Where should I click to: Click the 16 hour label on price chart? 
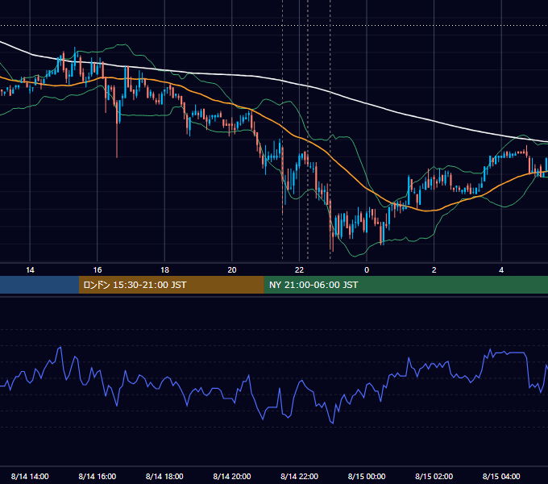click(98, 270)
